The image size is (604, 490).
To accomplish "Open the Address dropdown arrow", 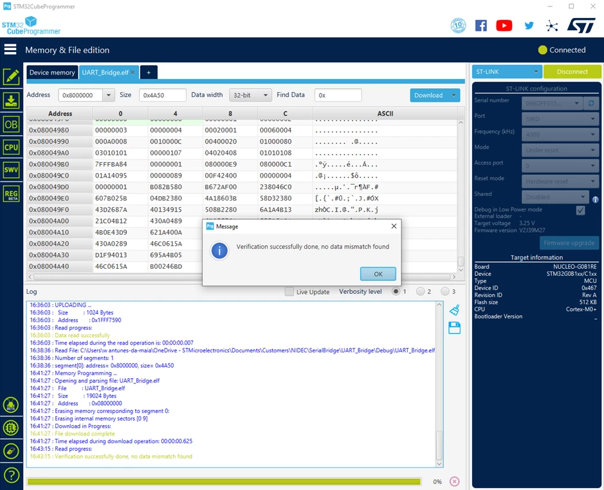I will coord(109,95).
